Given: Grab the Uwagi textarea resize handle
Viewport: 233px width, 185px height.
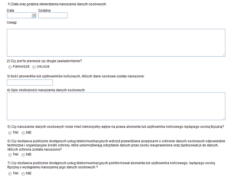Looking at the screenshot, I should [223, 55].
